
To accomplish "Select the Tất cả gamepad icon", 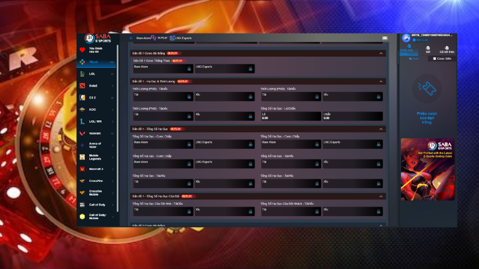I will (x=82, y=62).
